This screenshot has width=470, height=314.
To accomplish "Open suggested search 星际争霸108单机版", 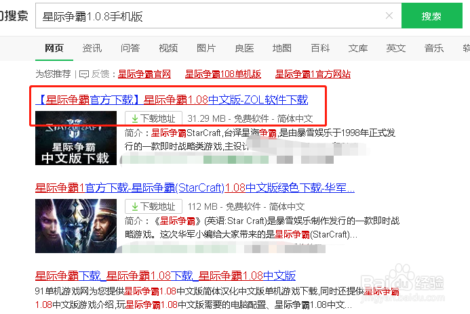I will (x=223, y=74).
